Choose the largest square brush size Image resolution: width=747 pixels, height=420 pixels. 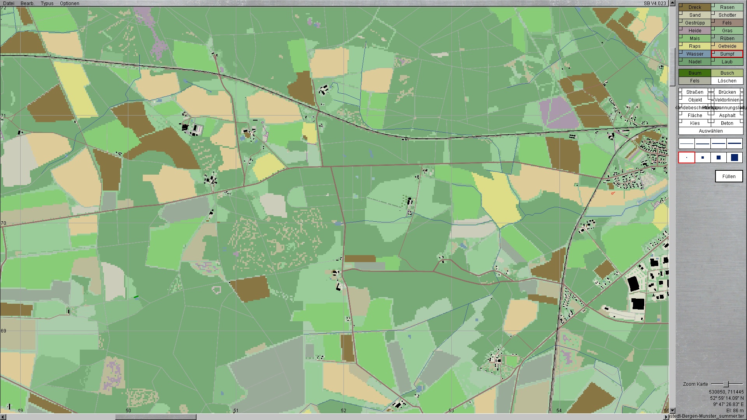coord(735,157)
